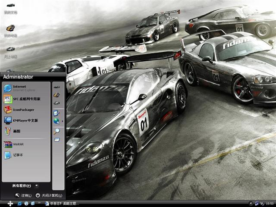
Task: Switch to the 恭喜您 taskbar window button
Action: pyautogui.click(x=62, y=204)
